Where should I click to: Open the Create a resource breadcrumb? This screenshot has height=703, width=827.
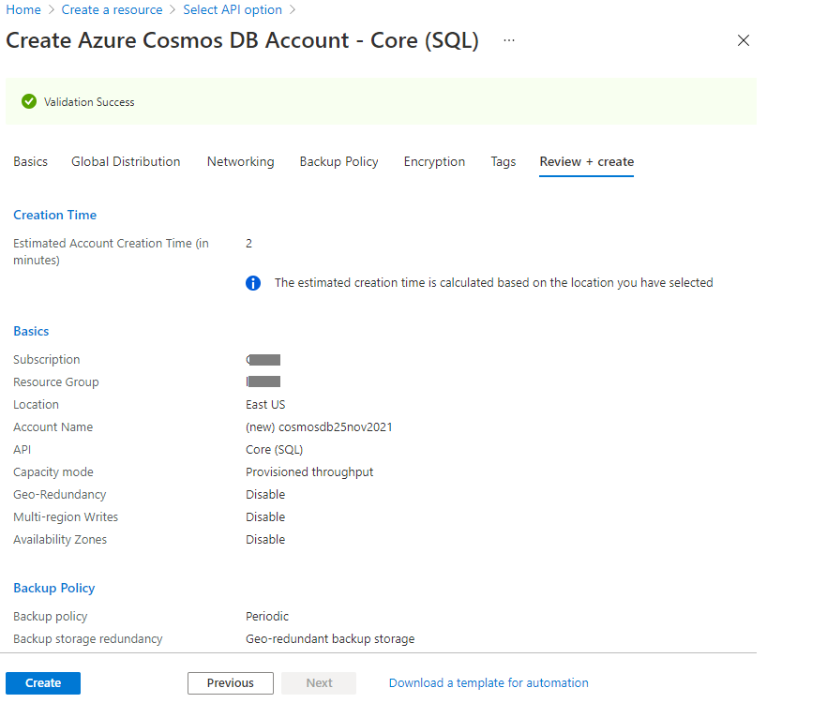pos(112,9)
